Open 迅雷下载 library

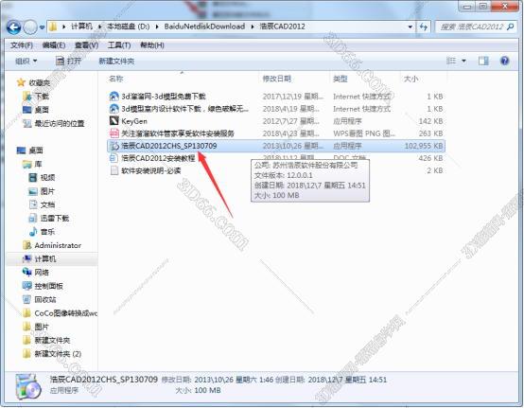[x=55, y=219]
